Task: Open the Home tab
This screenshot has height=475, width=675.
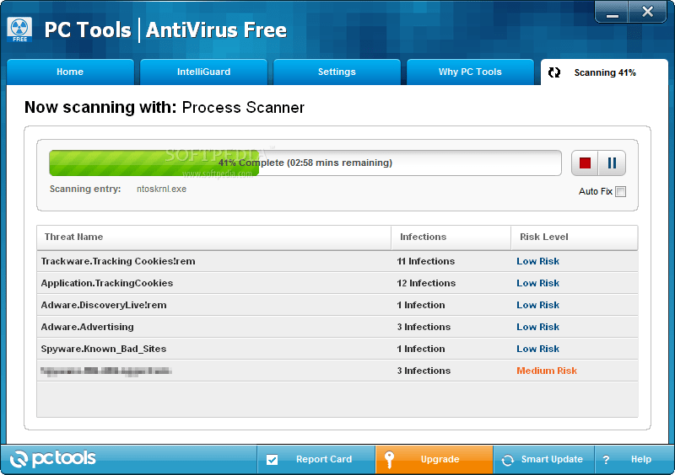Action: (70, 72)
